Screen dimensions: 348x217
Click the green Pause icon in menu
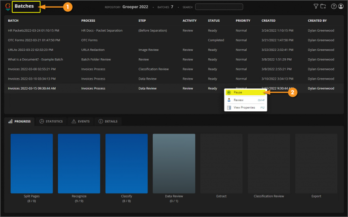[229, 92]
